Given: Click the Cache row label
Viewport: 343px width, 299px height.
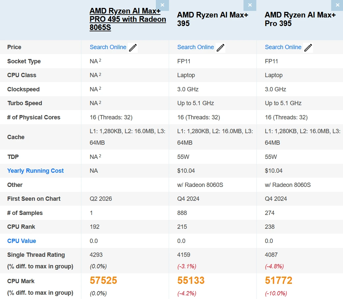Looking at the screenshot, I should (x=16, y=137).
